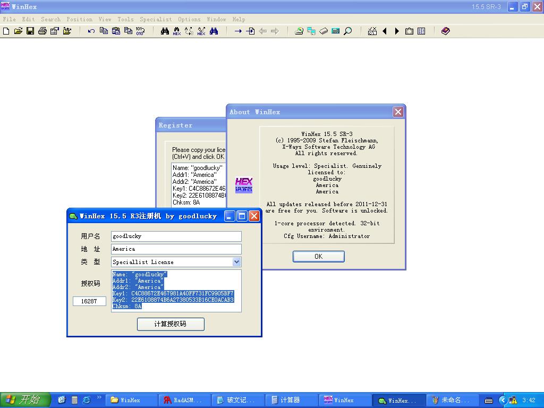Click the Continue search blue binoculars icon
Image resolution: width=544 pixels, height=408 pixels.
[214, 31]
